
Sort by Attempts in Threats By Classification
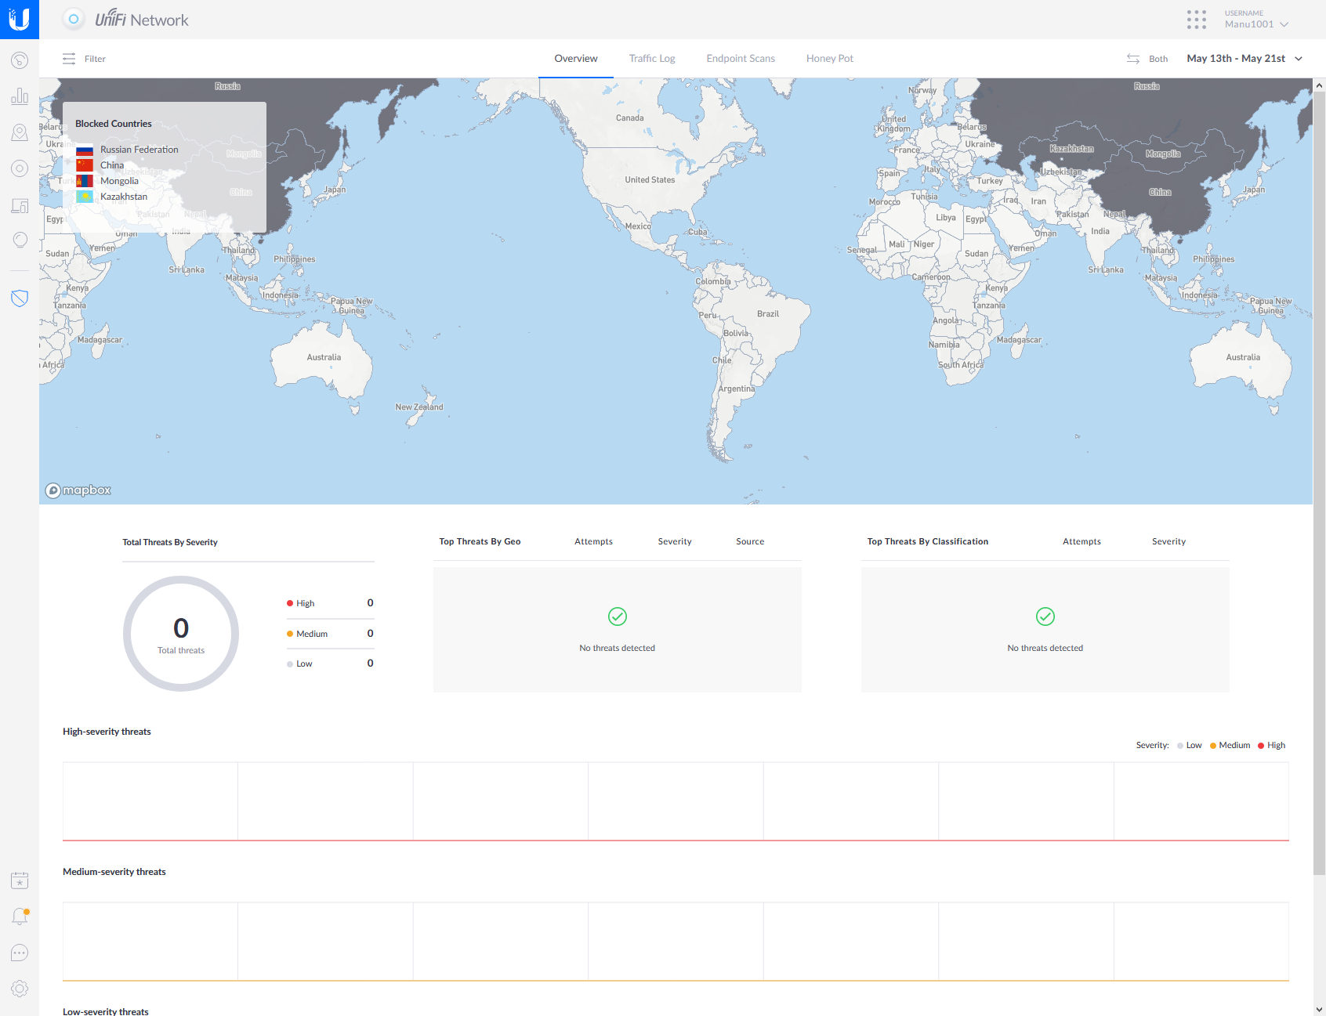1081,541
